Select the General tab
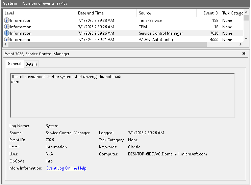This screenshot has height=185, width=251. pyautogui.click(x=15, y=64)
